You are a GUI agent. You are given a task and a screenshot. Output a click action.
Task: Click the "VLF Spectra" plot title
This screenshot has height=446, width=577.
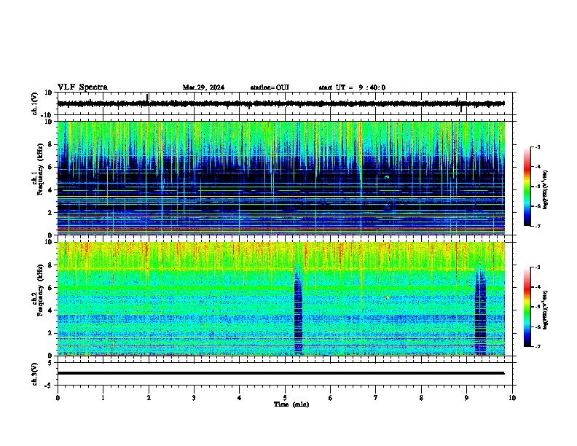pos(82,87)
